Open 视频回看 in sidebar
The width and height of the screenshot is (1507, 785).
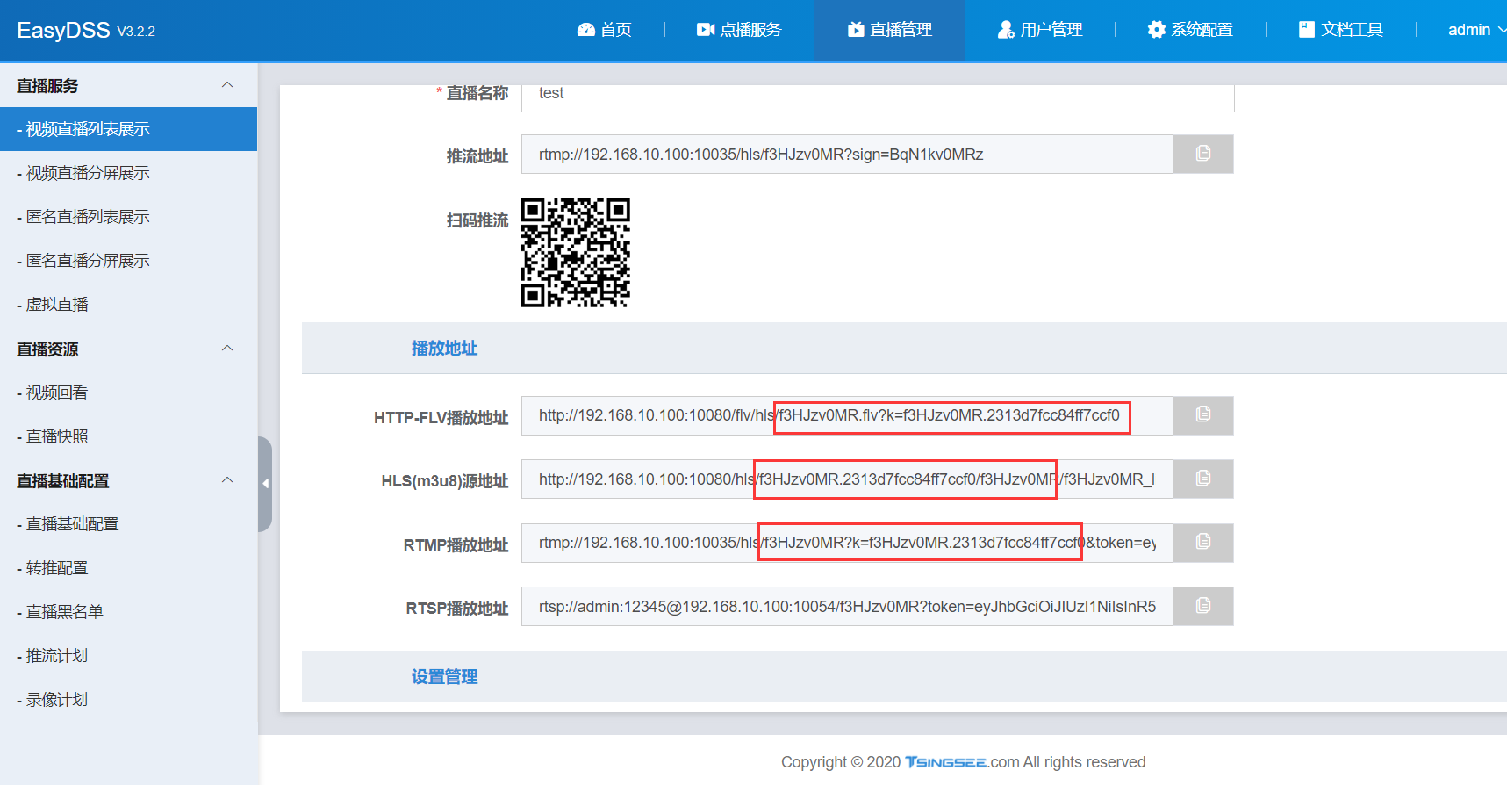click(x=128, y=392)
